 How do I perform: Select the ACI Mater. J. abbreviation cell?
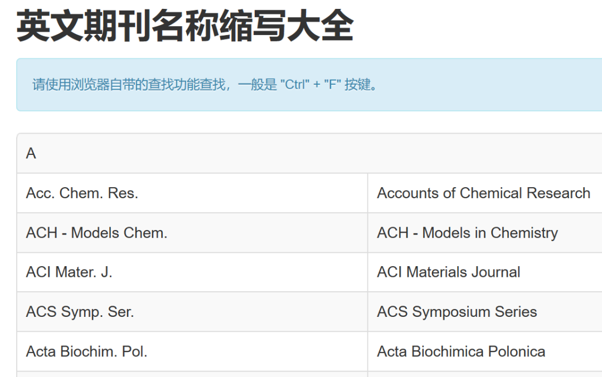(x=69, y=272)
